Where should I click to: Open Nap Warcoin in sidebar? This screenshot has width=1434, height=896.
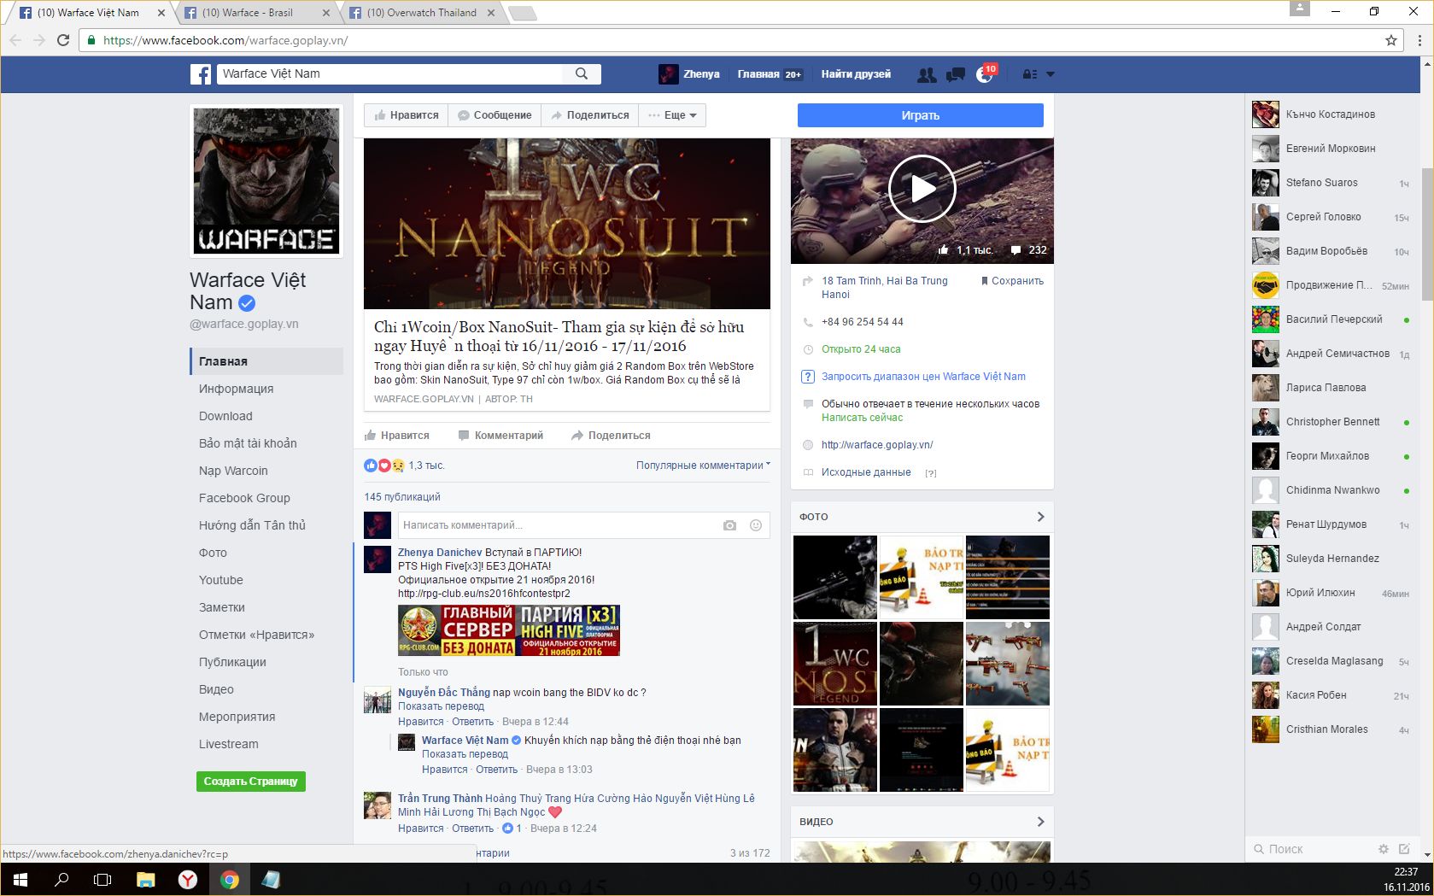(233, 471)
